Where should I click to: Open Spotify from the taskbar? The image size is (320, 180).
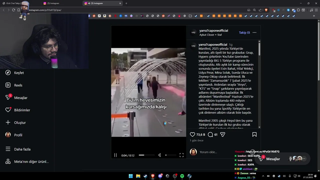(x=182, y=176)
